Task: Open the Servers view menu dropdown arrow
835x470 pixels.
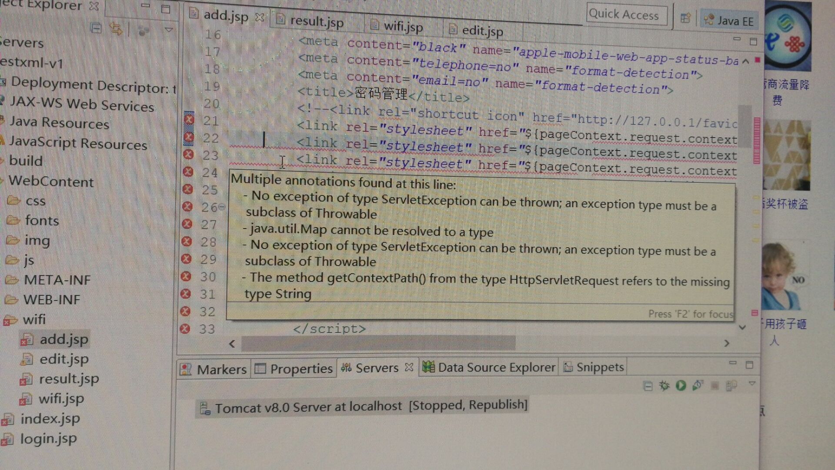Action: point(751,385)
